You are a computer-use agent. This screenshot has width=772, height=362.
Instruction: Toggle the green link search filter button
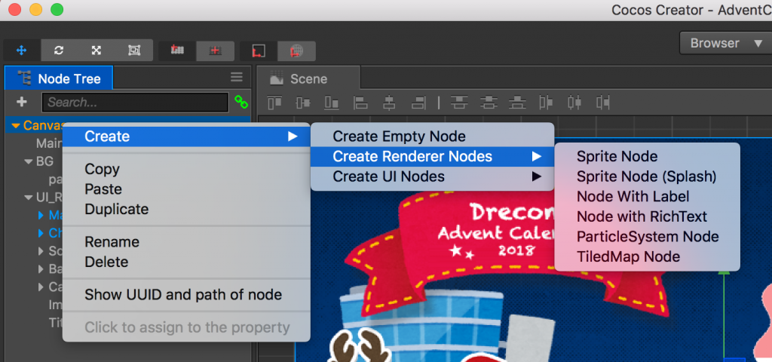pos(241,102)
